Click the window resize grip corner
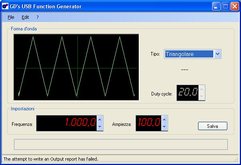This screenshot has width=241, height=165. (x=236, y=161)
